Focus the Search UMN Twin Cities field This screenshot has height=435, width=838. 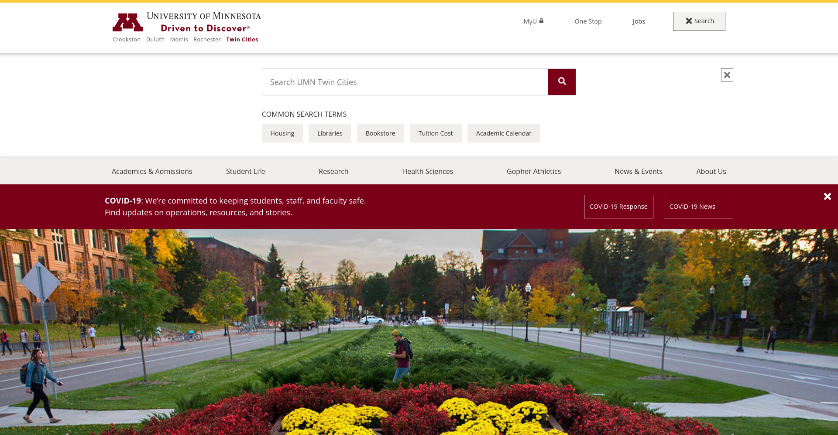(x=405, y=82)
